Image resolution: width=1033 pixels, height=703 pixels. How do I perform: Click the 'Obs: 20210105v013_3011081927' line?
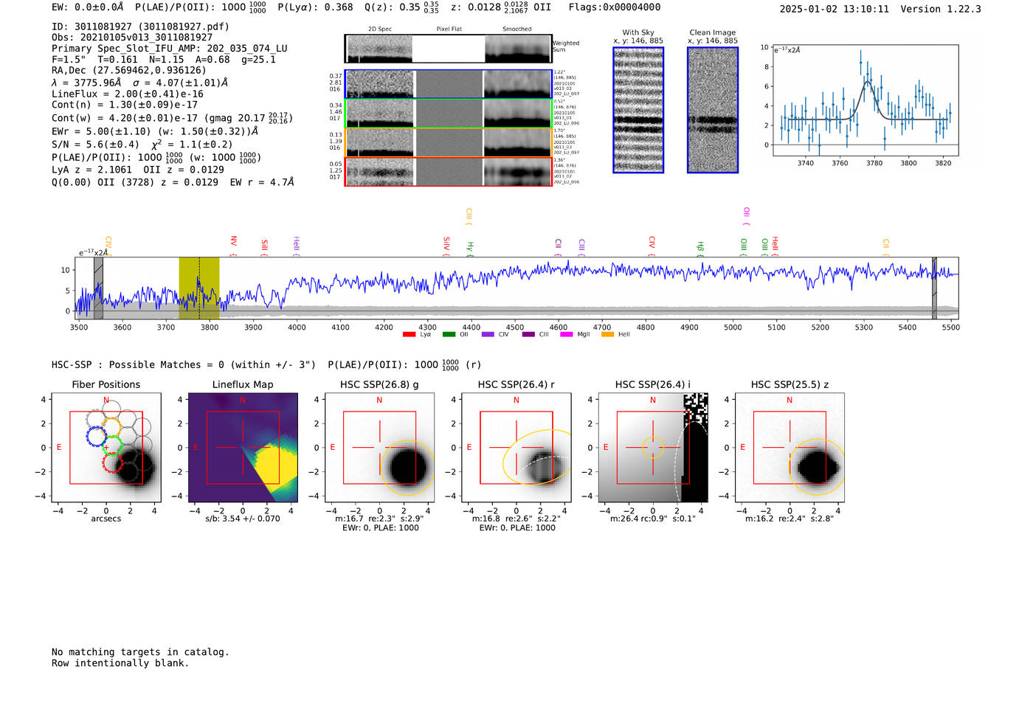[132, 38]
